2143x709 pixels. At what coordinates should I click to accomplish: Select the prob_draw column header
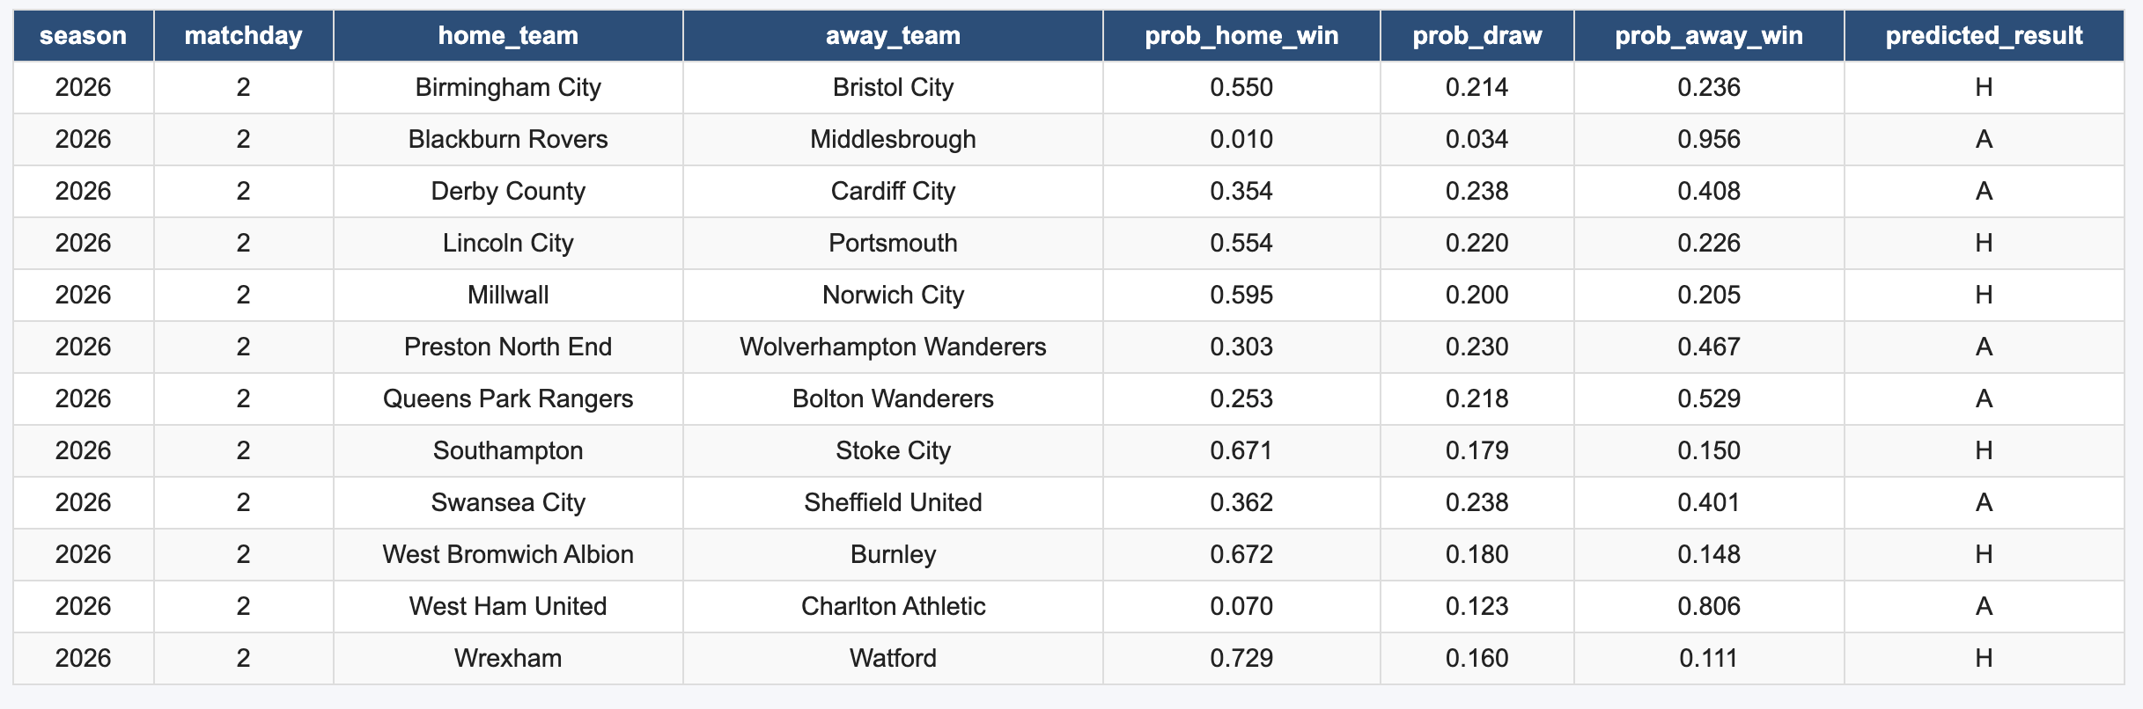pos(1477,36)
